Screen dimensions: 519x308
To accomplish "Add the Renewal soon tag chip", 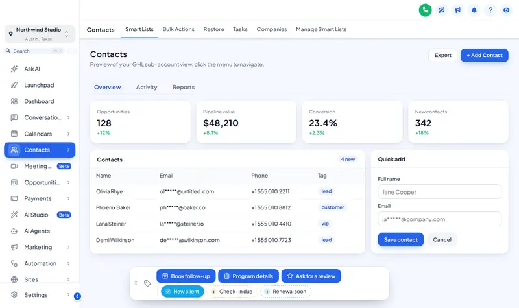I will (x=285, y=291).
